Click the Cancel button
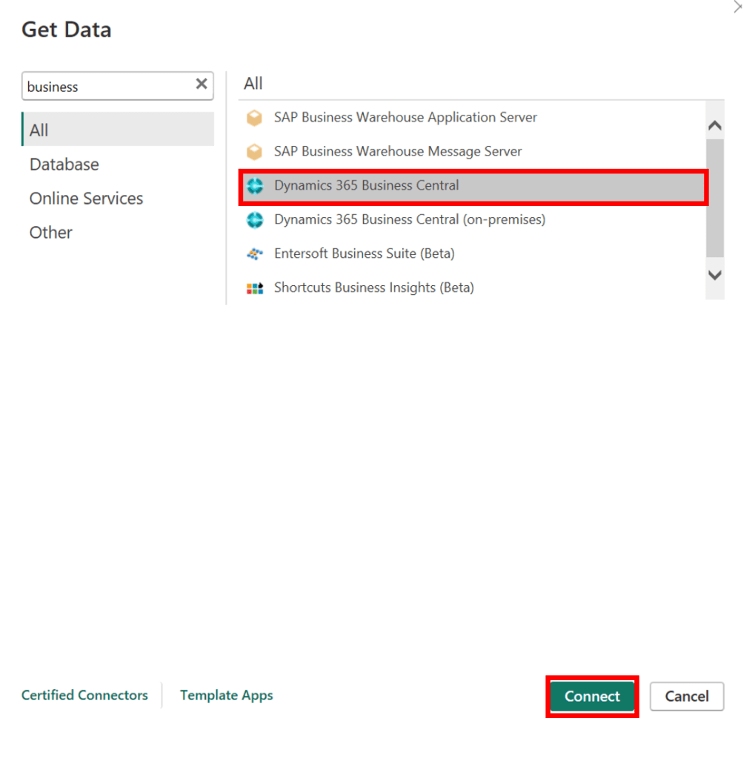This screenshot has width=755, height=758. coord(686,696)
